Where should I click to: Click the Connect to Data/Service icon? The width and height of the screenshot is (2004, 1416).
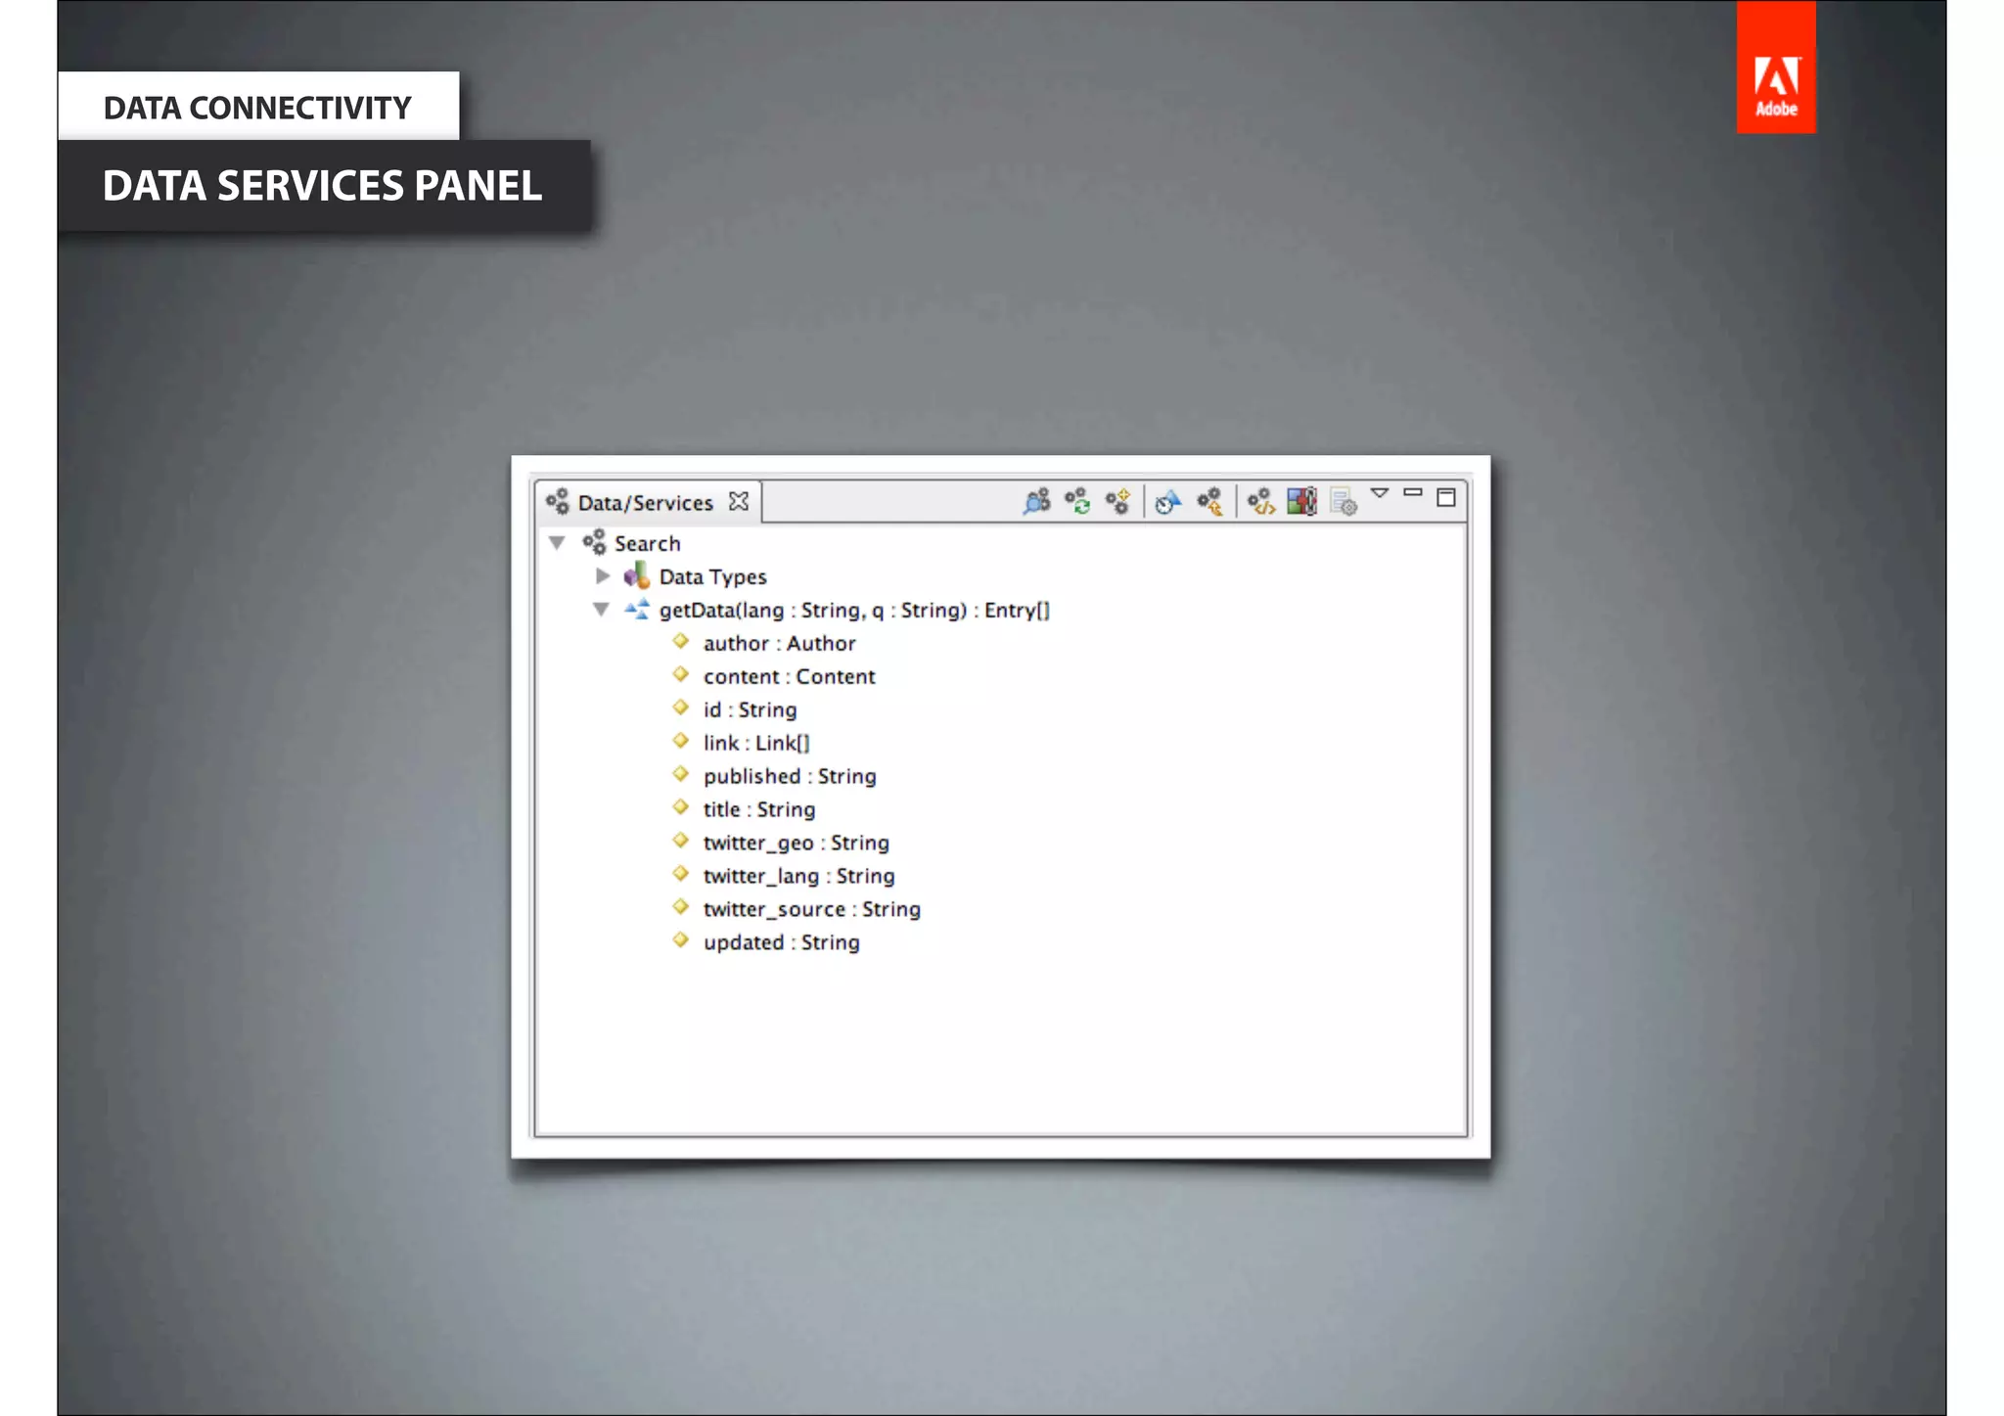coord(1117,502)
